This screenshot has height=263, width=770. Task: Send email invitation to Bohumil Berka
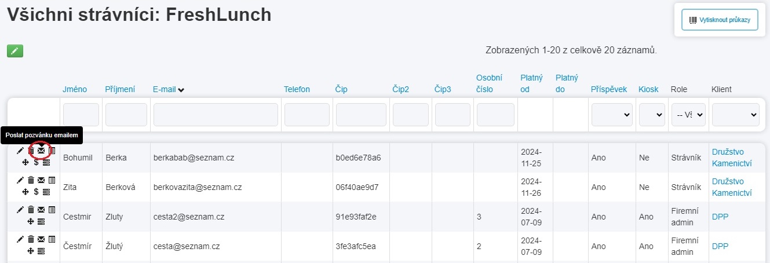(41, 151)
